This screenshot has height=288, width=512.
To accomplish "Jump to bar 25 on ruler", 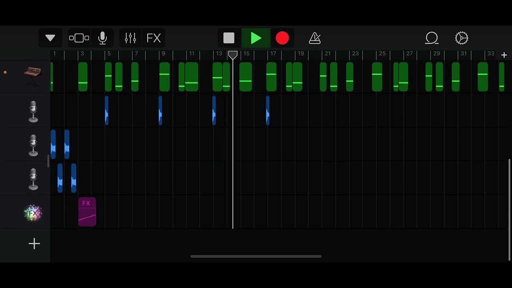I will 382,54.
